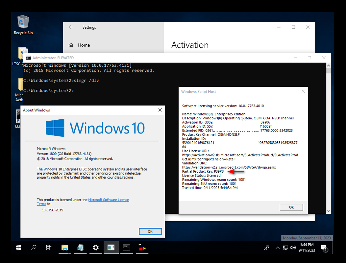346x263 pixels.
Task: Open the Action Center notifications icon
Action: [324, 248]
